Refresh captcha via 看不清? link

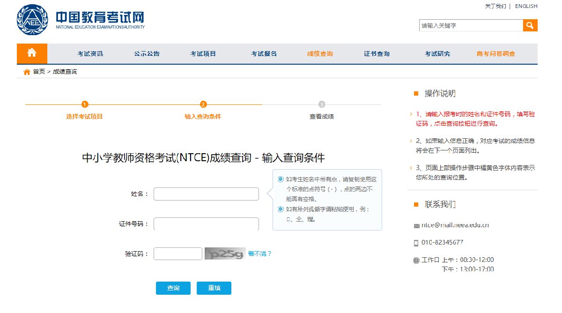coord(260,254)
